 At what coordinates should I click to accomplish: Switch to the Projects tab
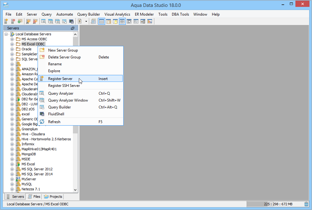[x=53, y=197]
